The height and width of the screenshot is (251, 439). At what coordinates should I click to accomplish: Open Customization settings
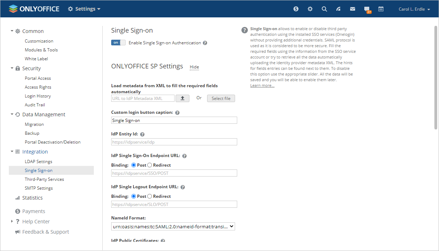click(x=39, y=41)
